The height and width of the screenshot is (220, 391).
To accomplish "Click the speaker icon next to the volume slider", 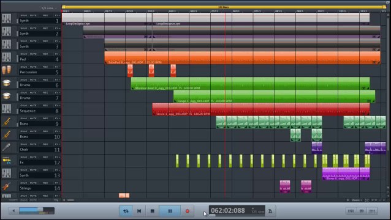I will (x=13, y=211).
